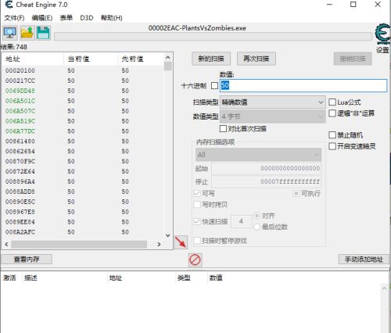Click the 新的扫描 button
391x333 pixels.
point(211,59)
